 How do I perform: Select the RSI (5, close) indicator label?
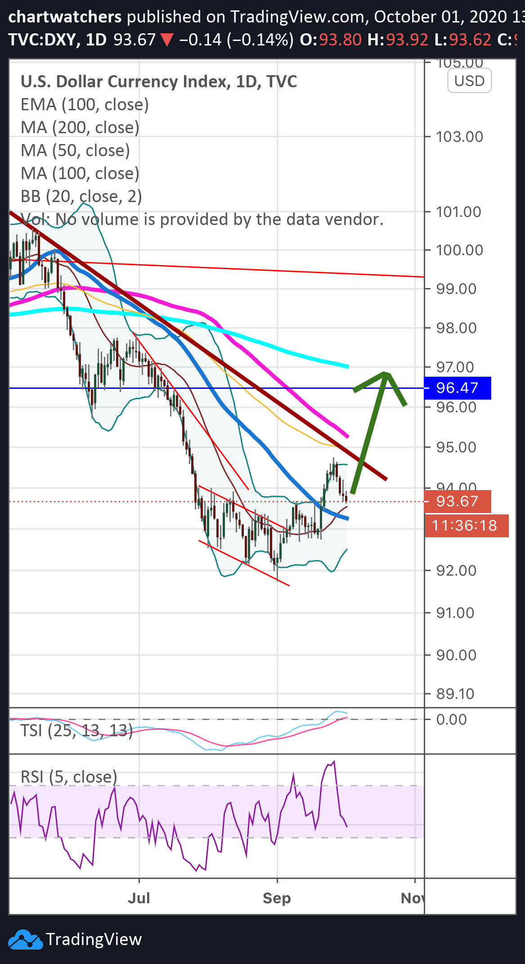[69, 777]
